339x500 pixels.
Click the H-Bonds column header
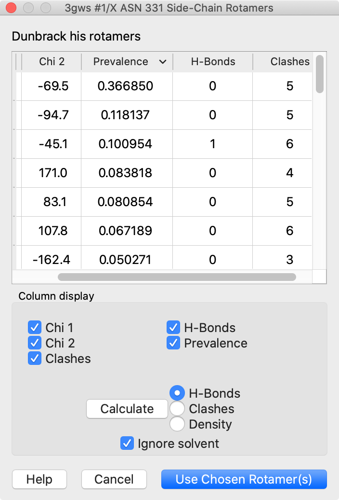coord(212,62)
